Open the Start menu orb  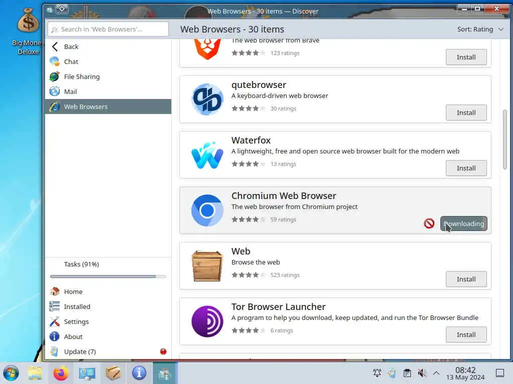(x=11, y=373)
